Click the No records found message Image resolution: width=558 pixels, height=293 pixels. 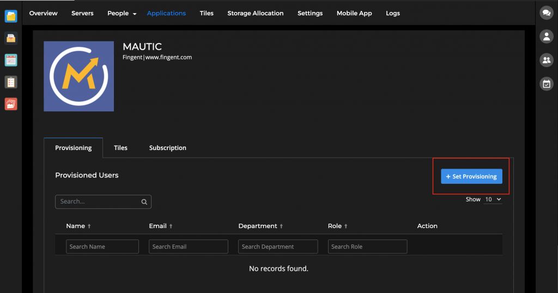click(278, 269)
